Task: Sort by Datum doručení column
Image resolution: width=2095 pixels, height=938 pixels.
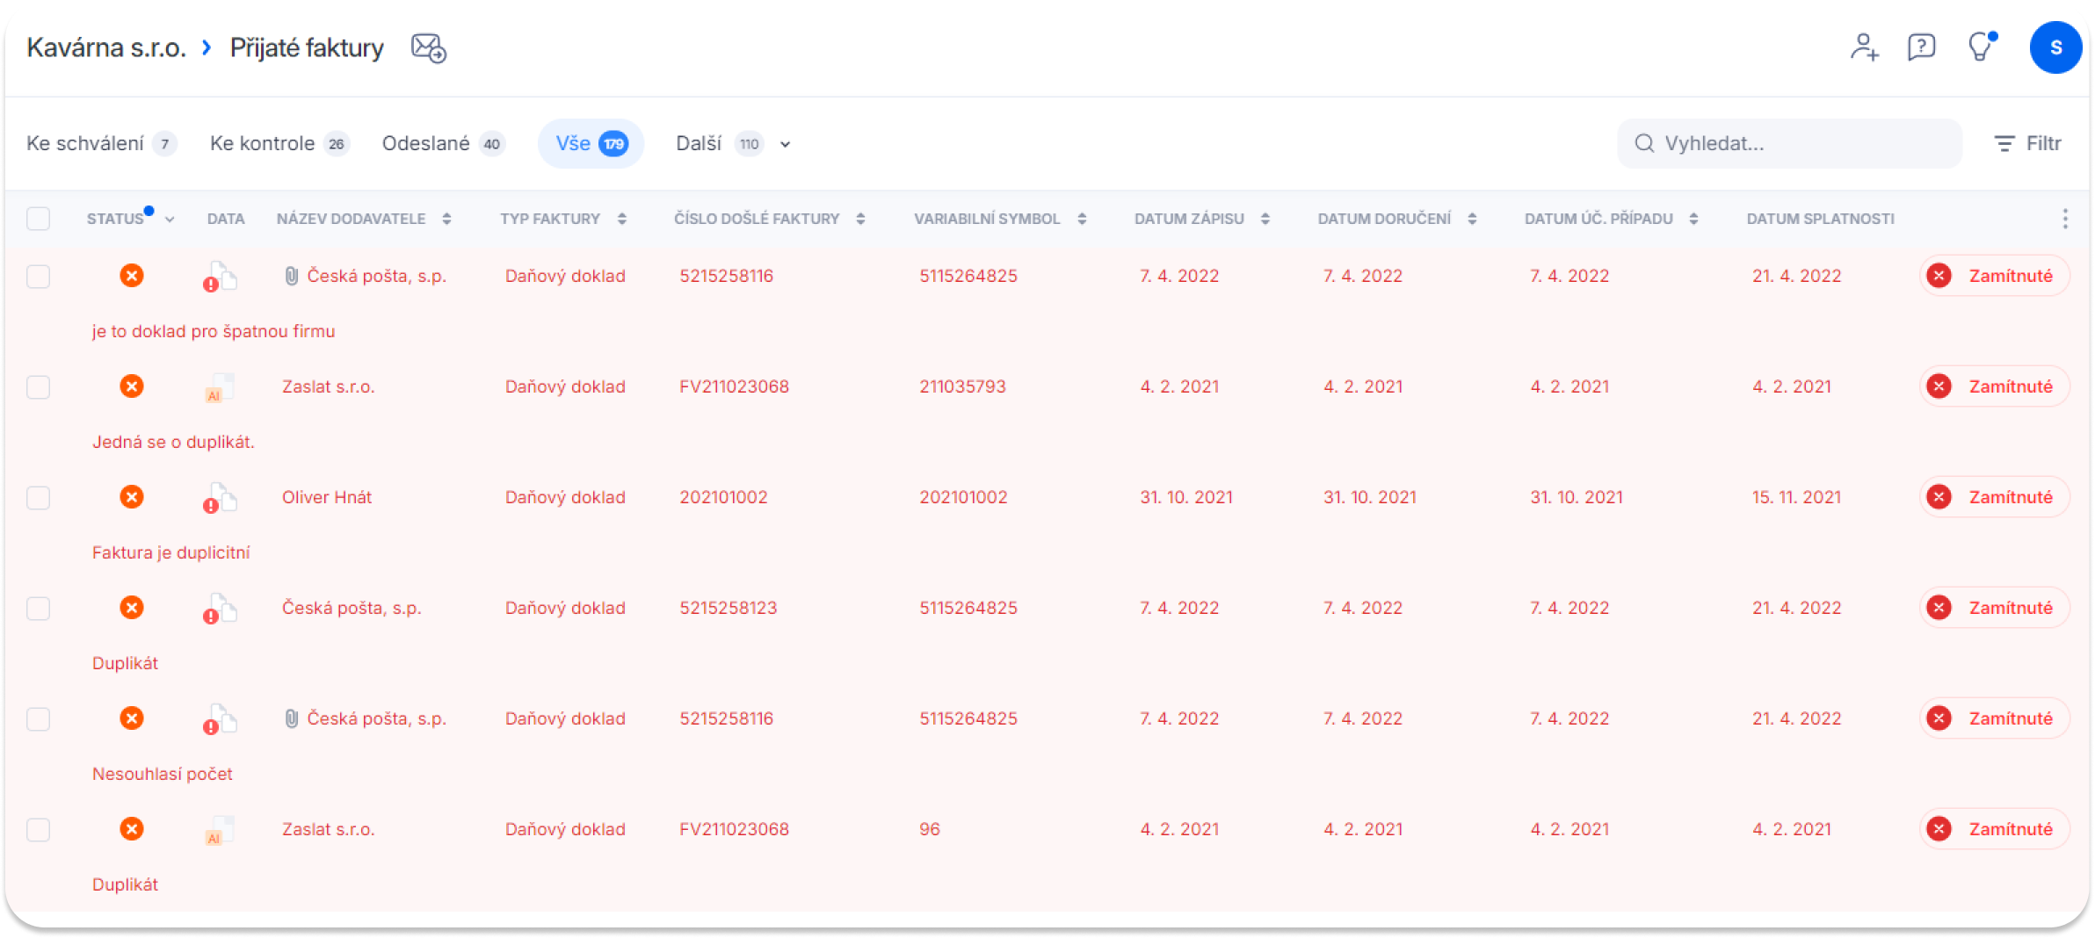Action: [x=1472, y=219]
